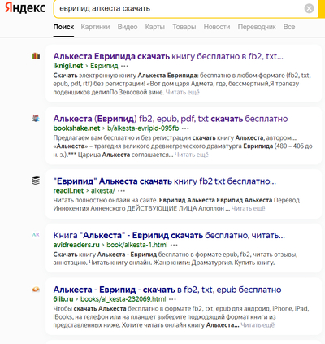This screenshot has width=325, height=344.
Task: Open three-dot menu for bookshake.net result
Action: 185,128
